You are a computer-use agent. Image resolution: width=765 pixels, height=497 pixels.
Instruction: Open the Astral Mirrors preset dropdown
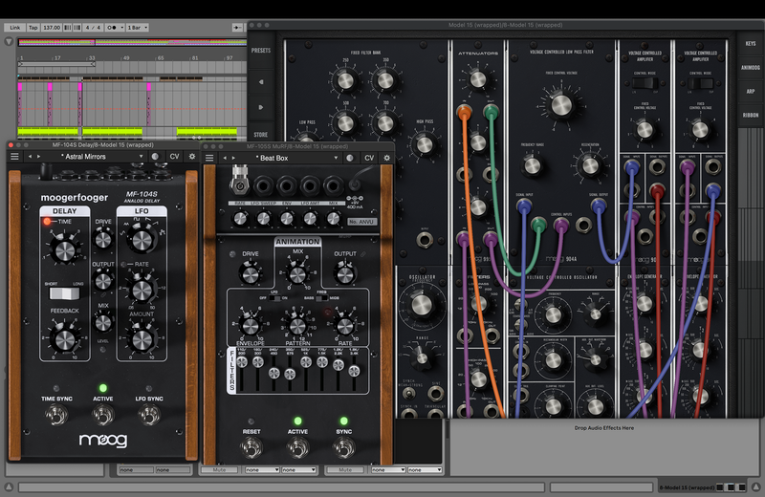(90, 156)
